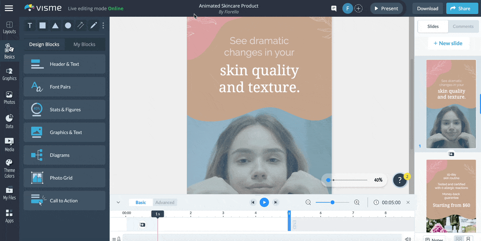The image size is (481, 241).
Task: Open the Theme Colors panel
Action: (9, 168)
